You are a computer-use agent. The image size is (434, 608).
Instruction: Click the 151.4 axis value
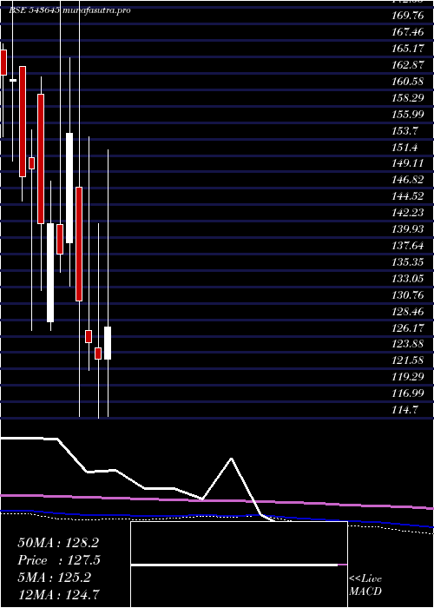404,148
